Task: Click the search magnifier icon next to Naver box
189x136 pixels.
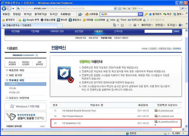Action: point(183,8)
